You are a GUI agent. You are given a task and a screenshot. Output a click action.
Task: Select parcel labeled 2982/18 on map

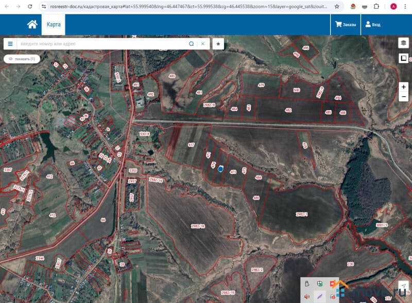[198, 226]
